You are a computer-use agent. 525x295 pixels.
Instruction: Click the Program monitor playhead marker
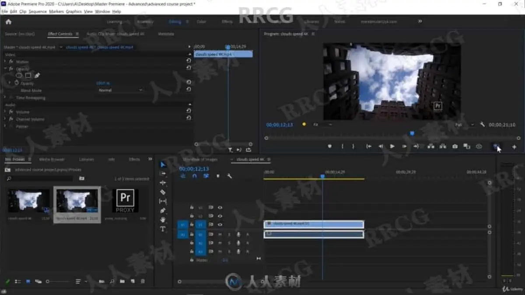click(x=412, y=134)
